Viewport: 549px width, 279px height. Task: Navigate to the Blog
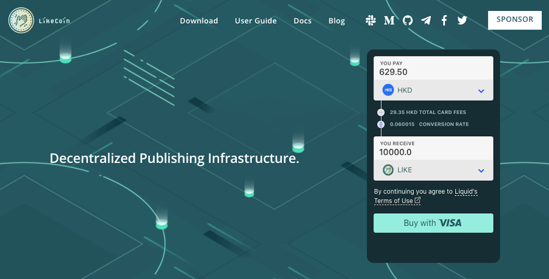click(336, 21)
